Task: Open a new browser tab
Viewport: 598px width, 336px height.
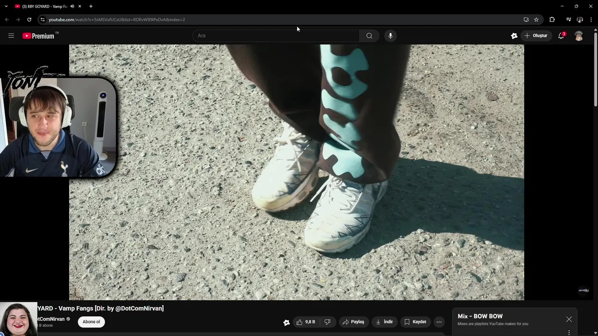Action: [x=91, y=7]
